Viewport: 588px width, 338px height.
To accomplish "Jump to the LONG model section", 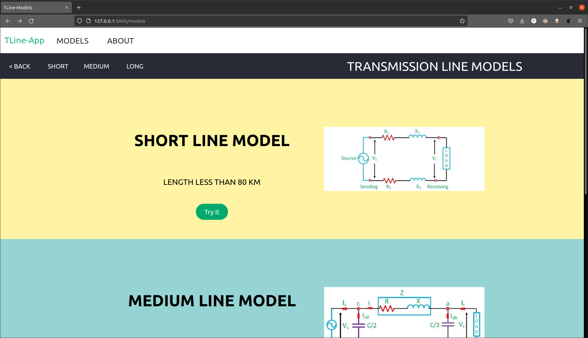I will pos(135,66).
